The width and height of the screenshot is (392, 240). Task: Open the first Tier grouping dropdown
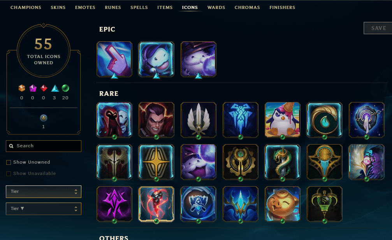click(x=44, y=192)
